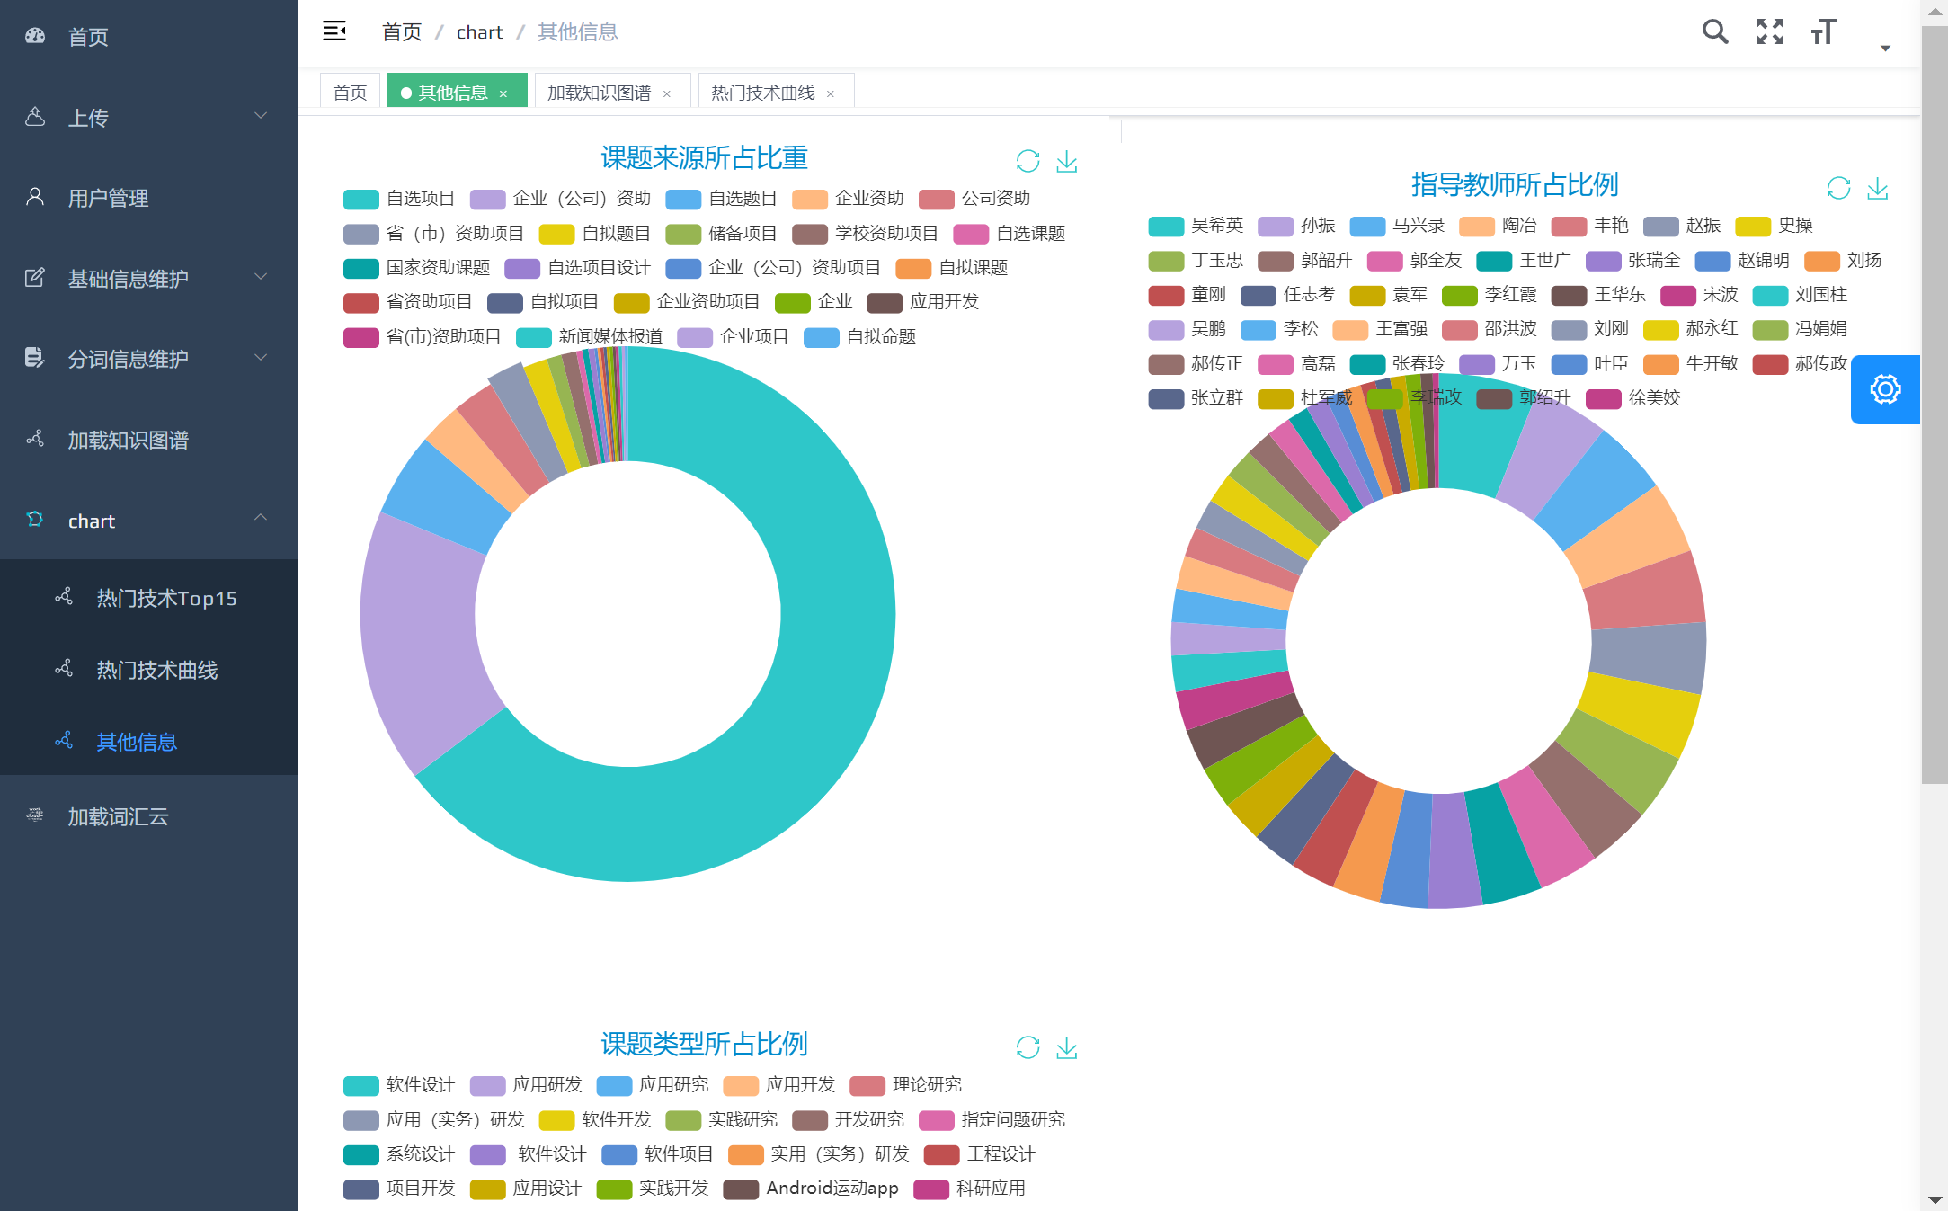Open 用户管理 in the sidebar
This screenshot has height=1211, width=1948.
149,198
